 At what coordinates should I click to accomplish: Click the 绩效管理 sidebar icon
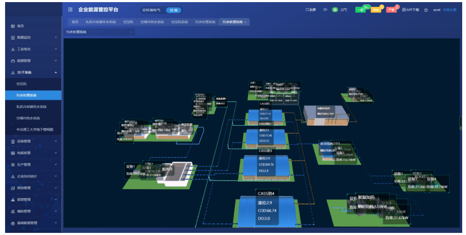point(13,188)
